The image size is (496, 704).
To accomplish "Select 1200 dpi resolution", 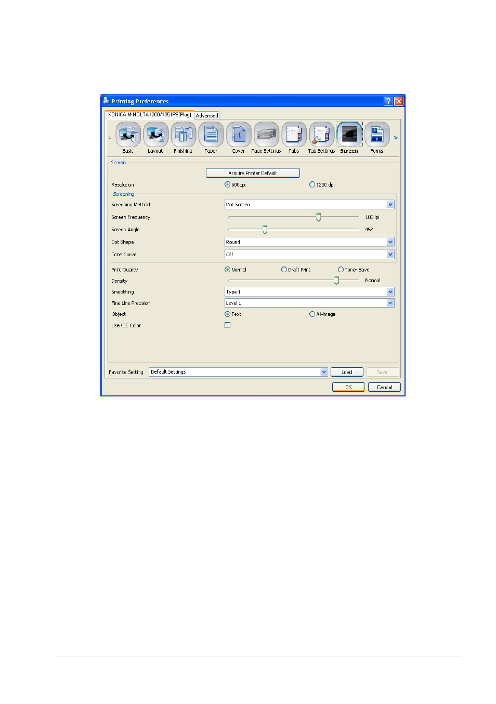I will coord(312,184).
